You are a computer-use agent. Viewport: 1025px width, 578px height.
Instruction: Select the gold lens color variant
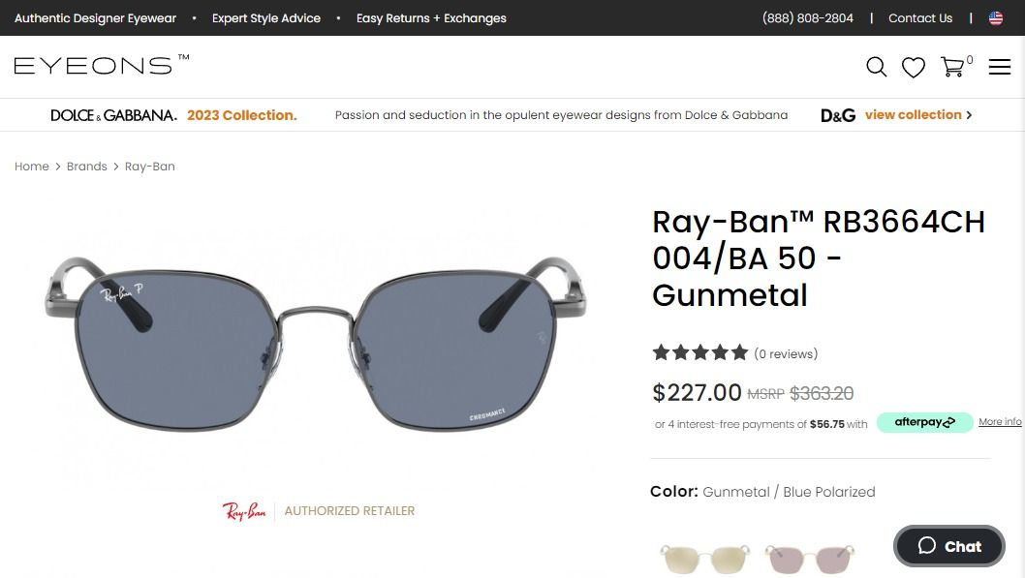[x=705, y=559]
